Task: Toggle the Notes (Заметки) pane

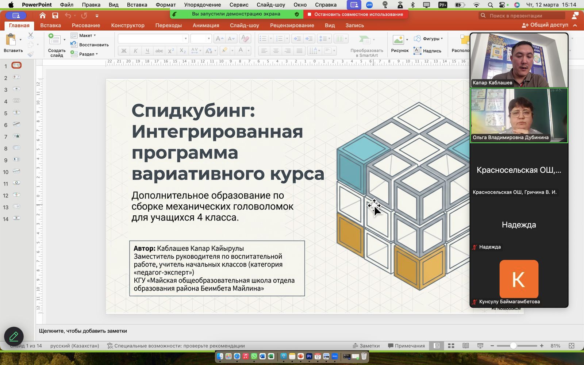Action: (366, 346)
